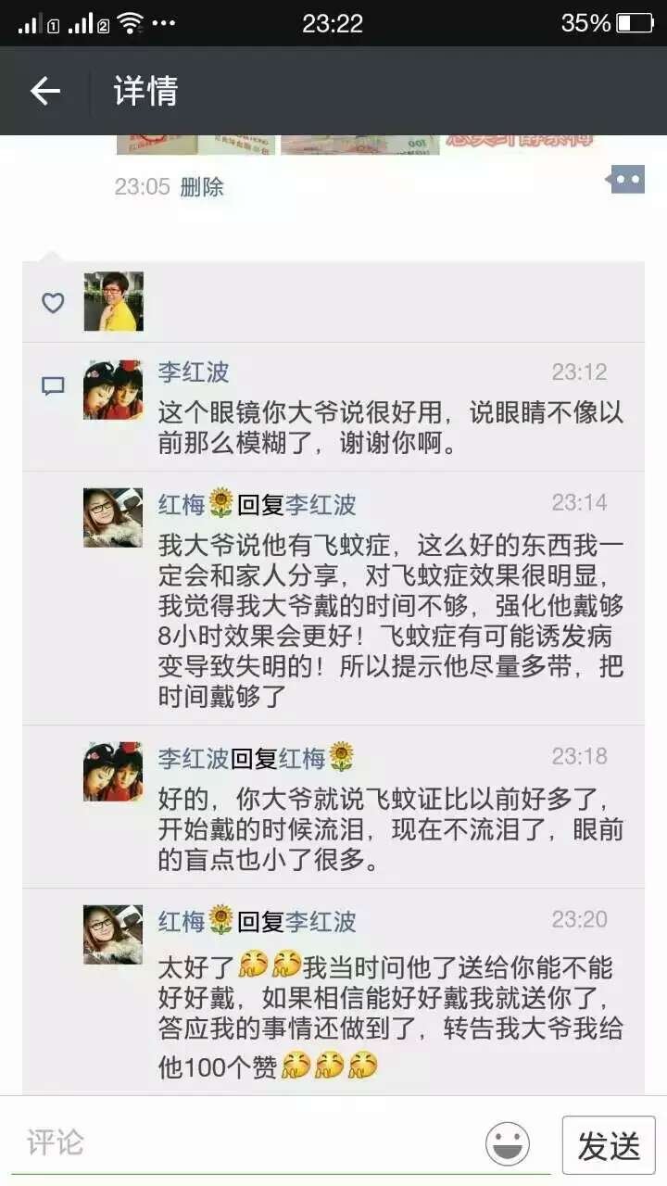667x1186 pixels.
Task: Tap the back arrow icon
Action: [x=44, y=91]
